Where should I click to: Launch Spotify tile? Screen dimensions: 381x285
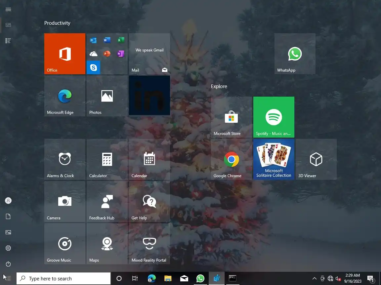(x=274, y=117)
